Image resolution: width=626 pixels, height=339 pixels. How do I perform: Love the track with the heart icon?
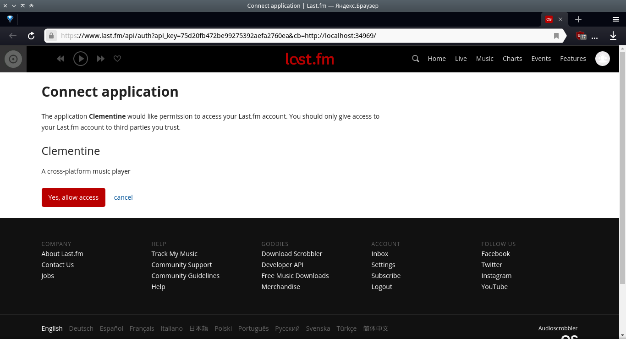[x=117, y=59]
